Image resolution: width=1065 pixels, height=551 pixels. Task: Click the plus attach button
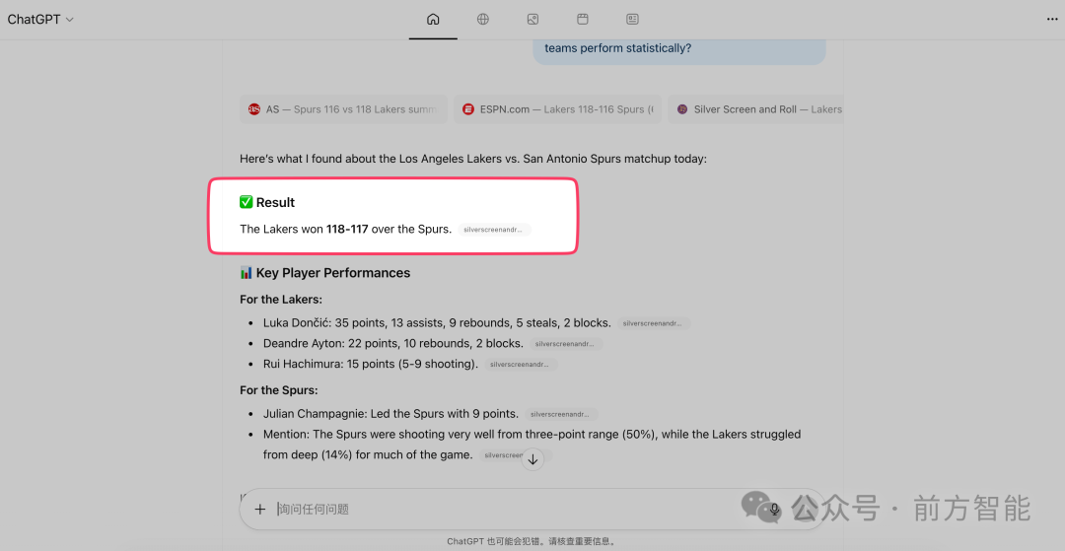260,510
